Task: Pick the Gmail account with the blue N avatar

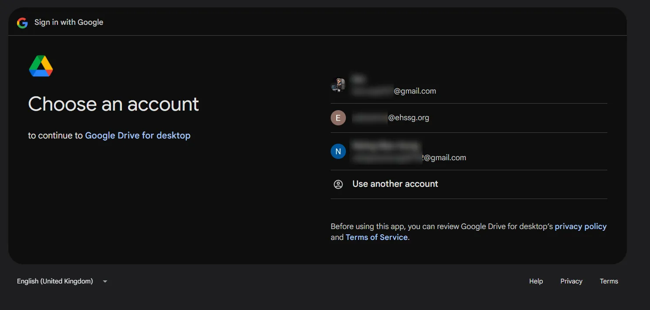Action: pyautogui.click(x=469, y=152)
